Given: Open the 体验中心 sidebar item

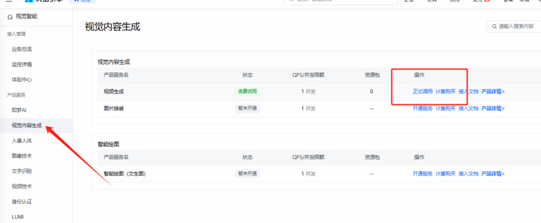Looking at the screenshot, I should point(22,80).
